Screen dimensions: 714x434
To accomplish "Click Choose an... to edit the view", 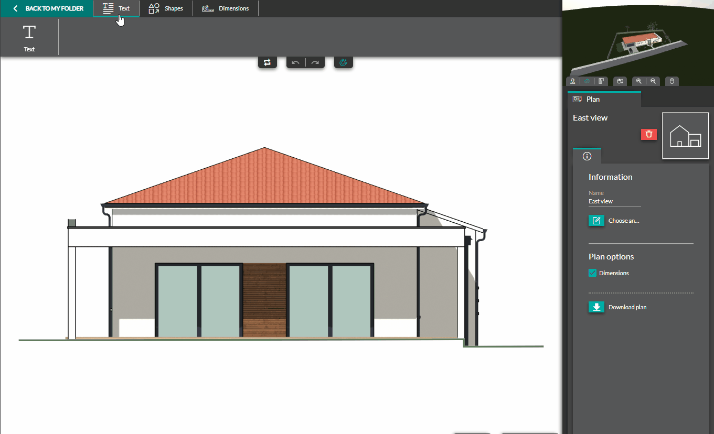I will point(614,220).
